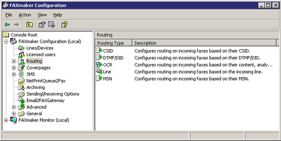
Task: Select Coverpages label in the tree
Action: click(38, 68)
